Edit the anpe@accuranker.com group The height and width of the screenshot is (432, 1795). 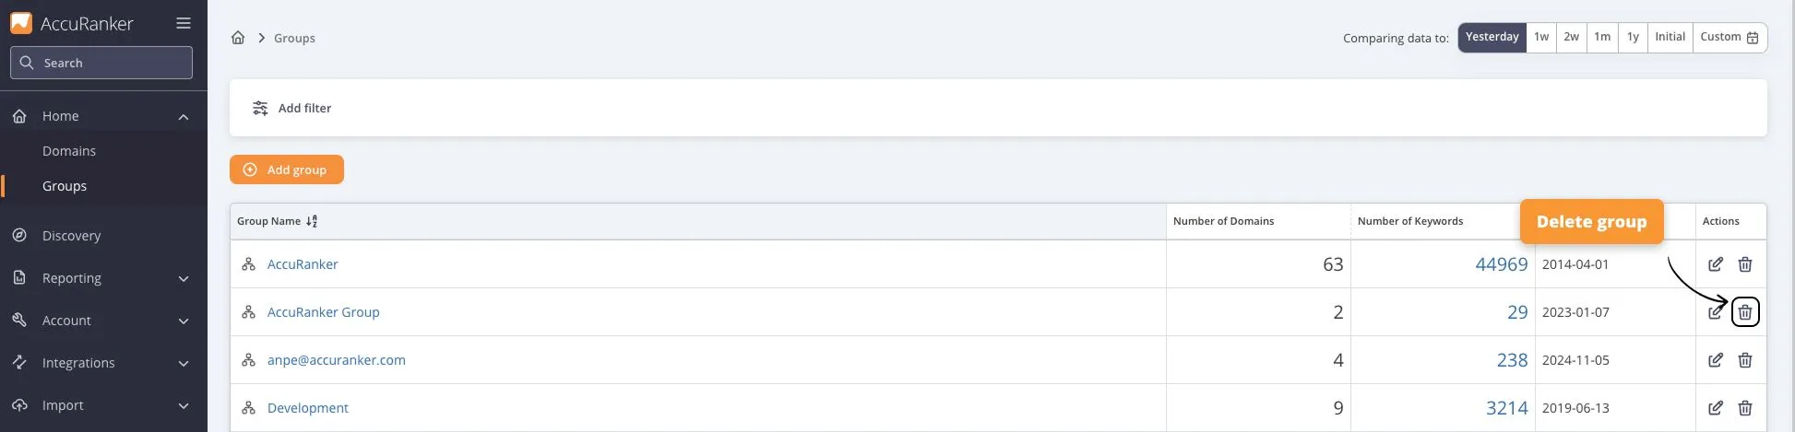pos(1715,360)
